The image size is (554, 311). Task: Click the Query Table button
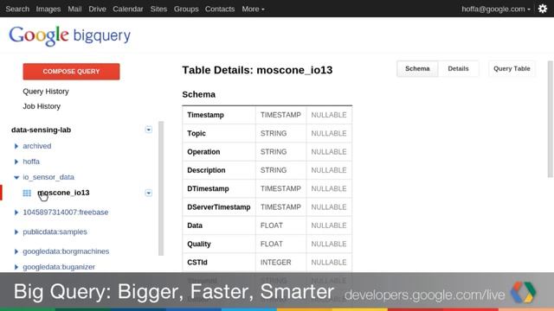click(512, 69)
